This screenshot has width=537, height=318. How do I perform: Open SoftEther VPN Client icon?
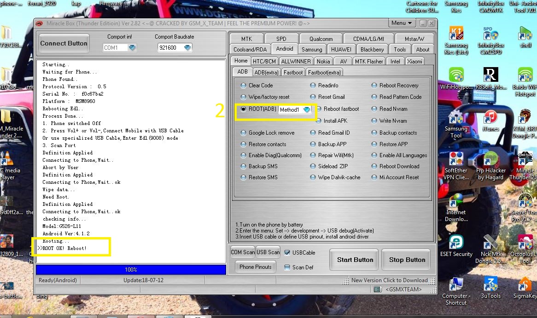(x=456, y=166)
